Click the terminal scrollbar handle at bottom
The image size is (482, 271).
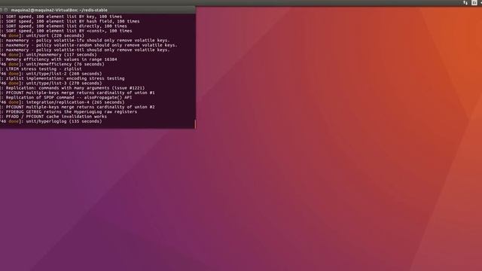(x=195, y=123)
